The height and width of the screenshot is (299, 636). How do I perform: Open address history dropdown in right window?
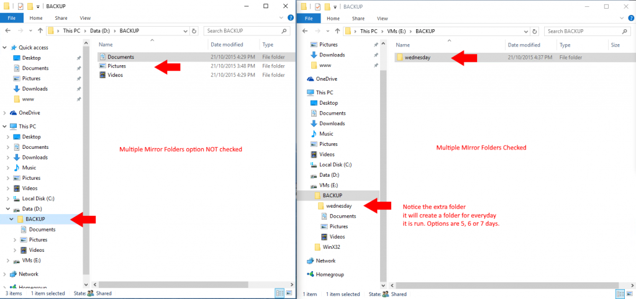pyautogui.click(x=527, y=31)
